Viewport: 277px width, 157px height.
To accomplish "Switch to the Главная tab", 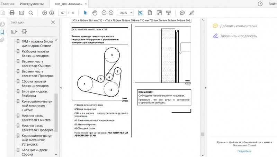I will click(7, 4).
